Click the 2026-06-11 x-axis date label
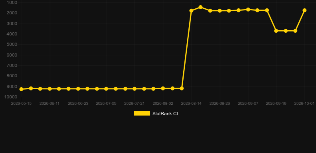Image resolution: width=316 pixels, height=153 pixels. click(50, 104)
